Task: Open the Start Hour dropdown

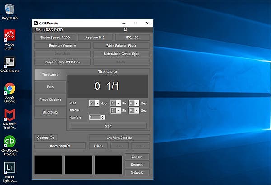Action: [x=97, y=103]
